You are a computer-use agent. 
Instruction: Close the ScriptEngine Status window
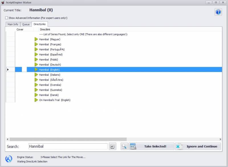click(223, 2)
